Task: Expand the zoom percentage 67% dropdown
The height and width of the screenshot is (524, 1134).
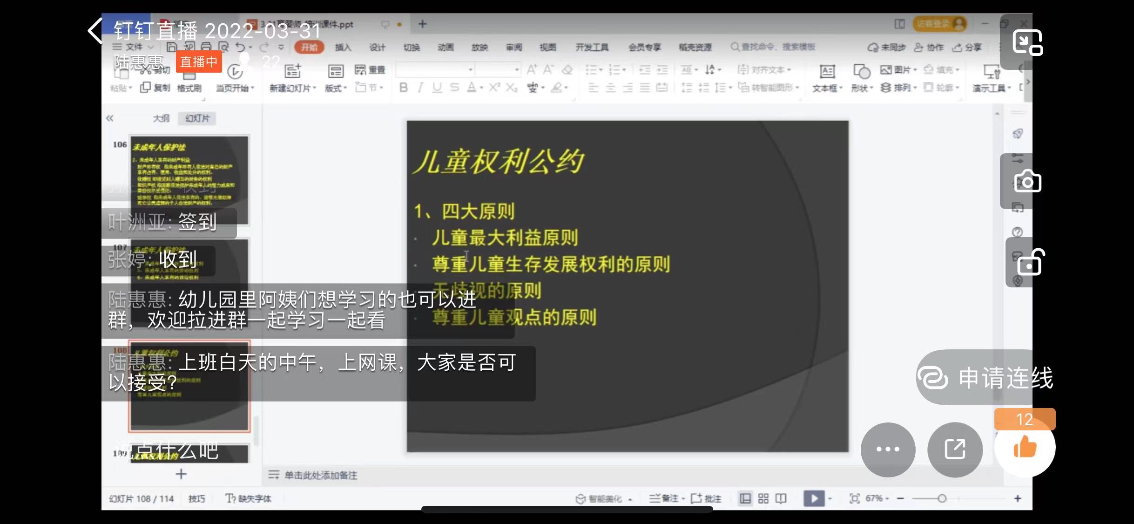Action: [877, 498]
